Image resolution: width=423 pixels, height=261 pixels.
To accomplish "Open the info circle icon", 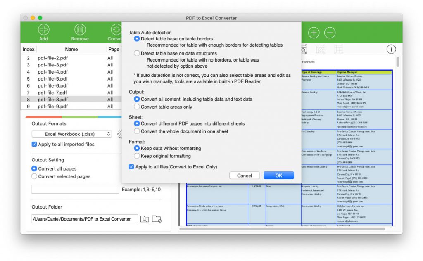I will click(x=391, y=49).
